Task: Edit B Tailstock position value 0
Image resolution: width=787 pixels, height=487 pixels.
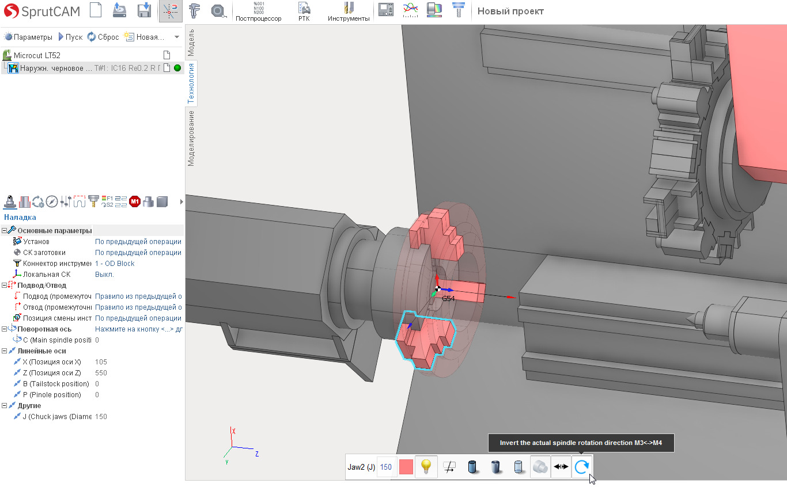Action: 138,383
